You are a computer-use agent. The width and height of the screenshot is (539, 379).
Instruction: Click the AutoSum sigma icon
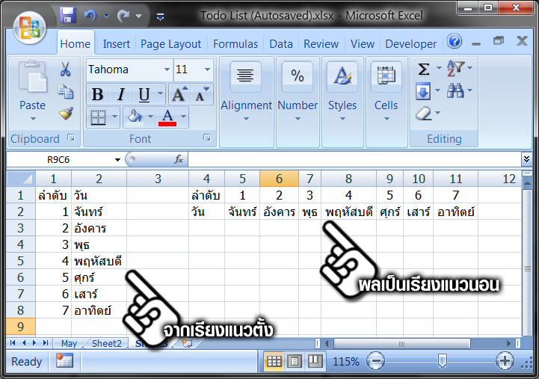(x=424, y=70)
